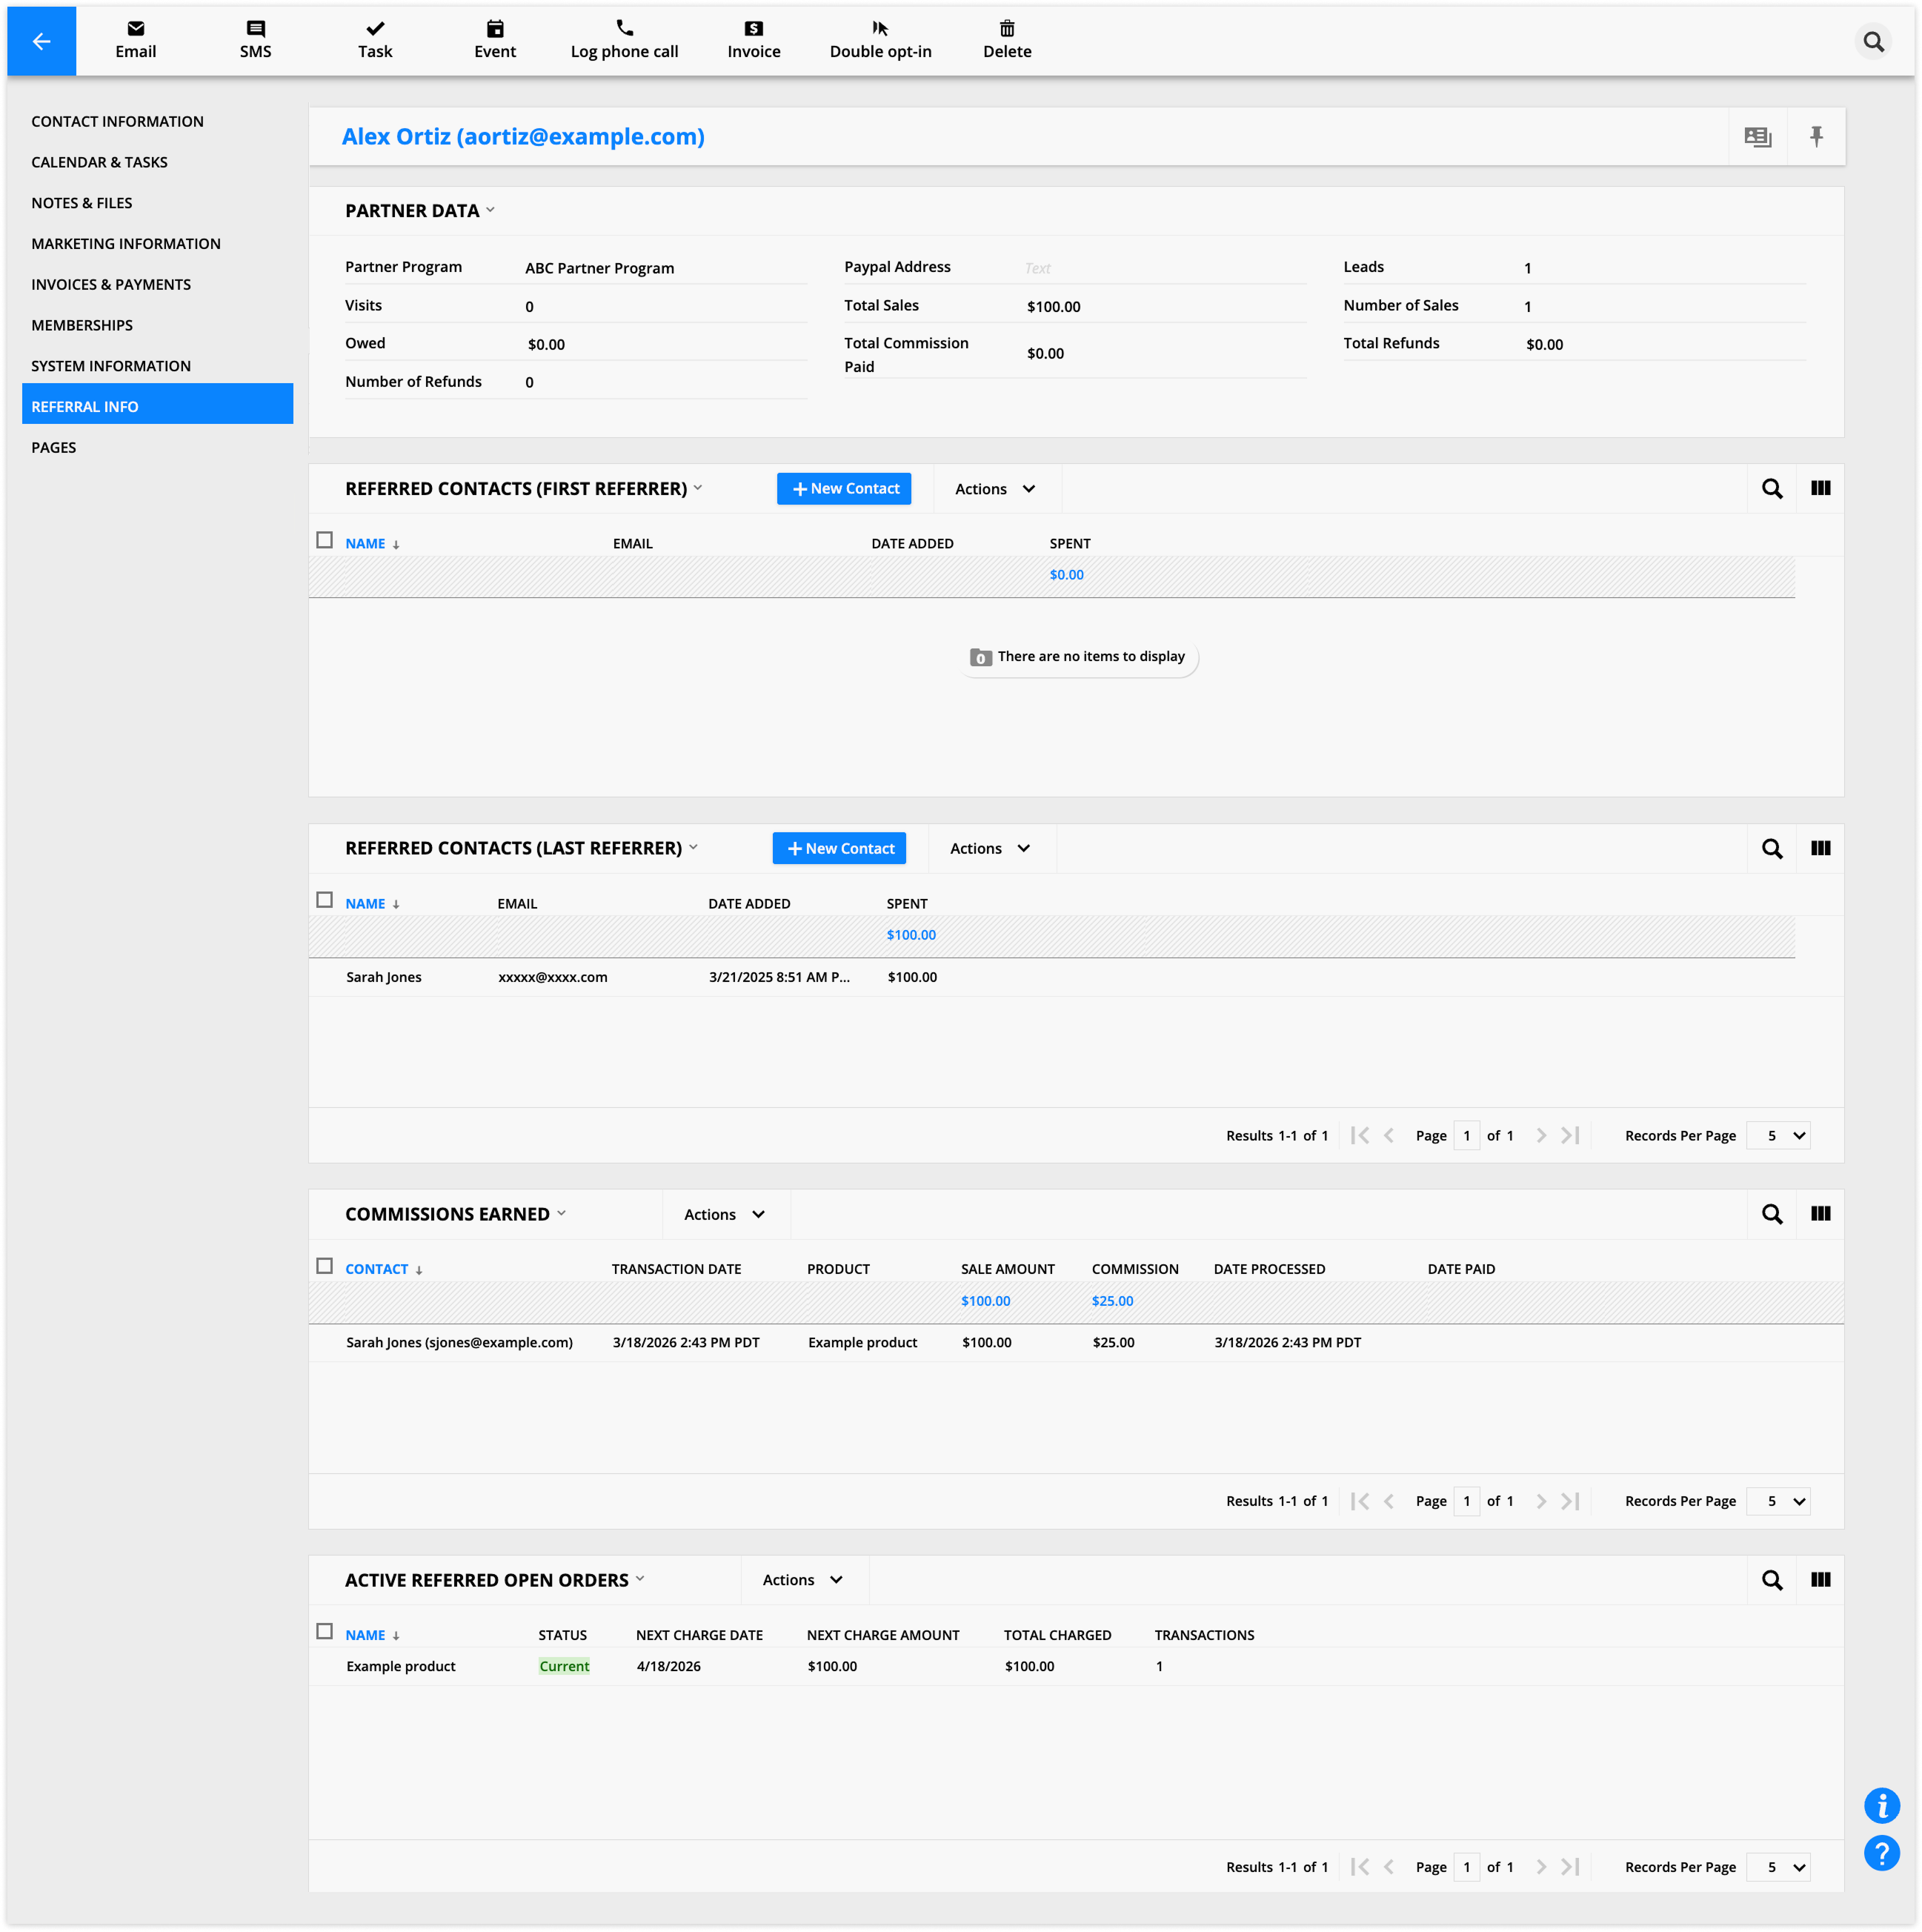1922x1932 pixels.
Task: Switch to Marketing Information tab
Action: click(x=126, y=243)
